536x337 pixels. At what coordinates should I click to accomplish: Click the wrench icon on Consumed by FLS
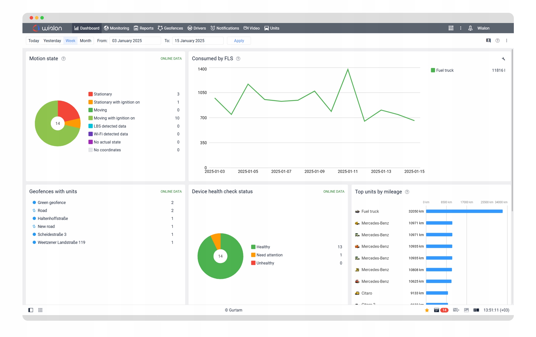click(503, 59)
